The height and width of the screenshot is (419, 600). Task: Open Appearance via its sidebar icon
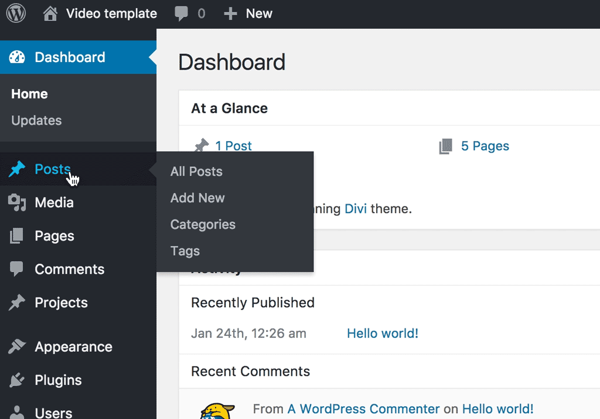click(x=17, y=346)
